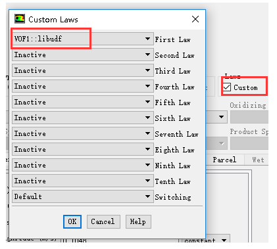Viewport: 277px width, 249px height.
Task: Expand the Eighth Law combo box
Action: pyautogui.click(x=83, y=149)
